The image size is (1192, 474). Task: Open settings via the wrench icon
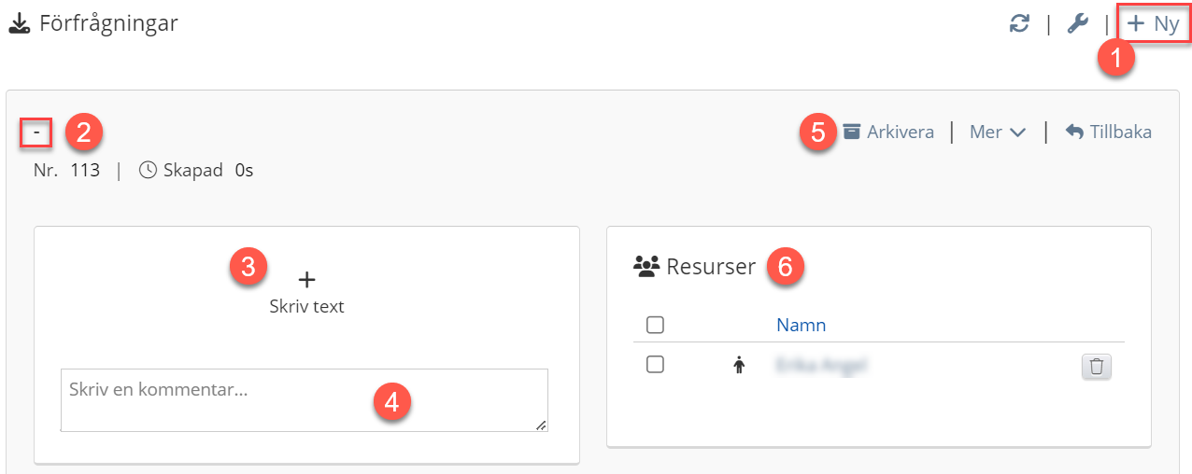[x=1077, y=24]
